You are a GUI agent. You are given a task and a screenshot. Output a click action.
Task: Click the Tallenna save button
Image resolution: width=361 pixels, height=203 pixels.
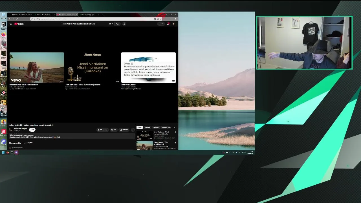(124, 130)
